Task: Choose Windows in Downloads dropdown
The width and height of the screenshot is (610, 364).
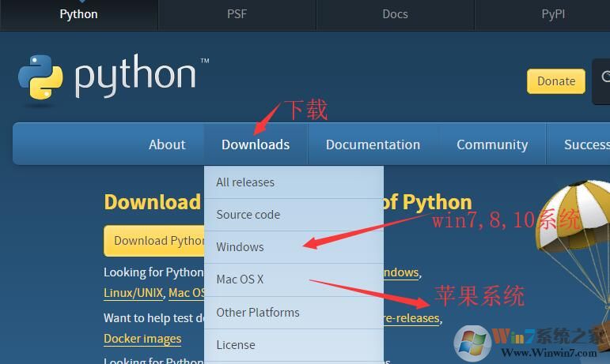Action: click(294, 247)
